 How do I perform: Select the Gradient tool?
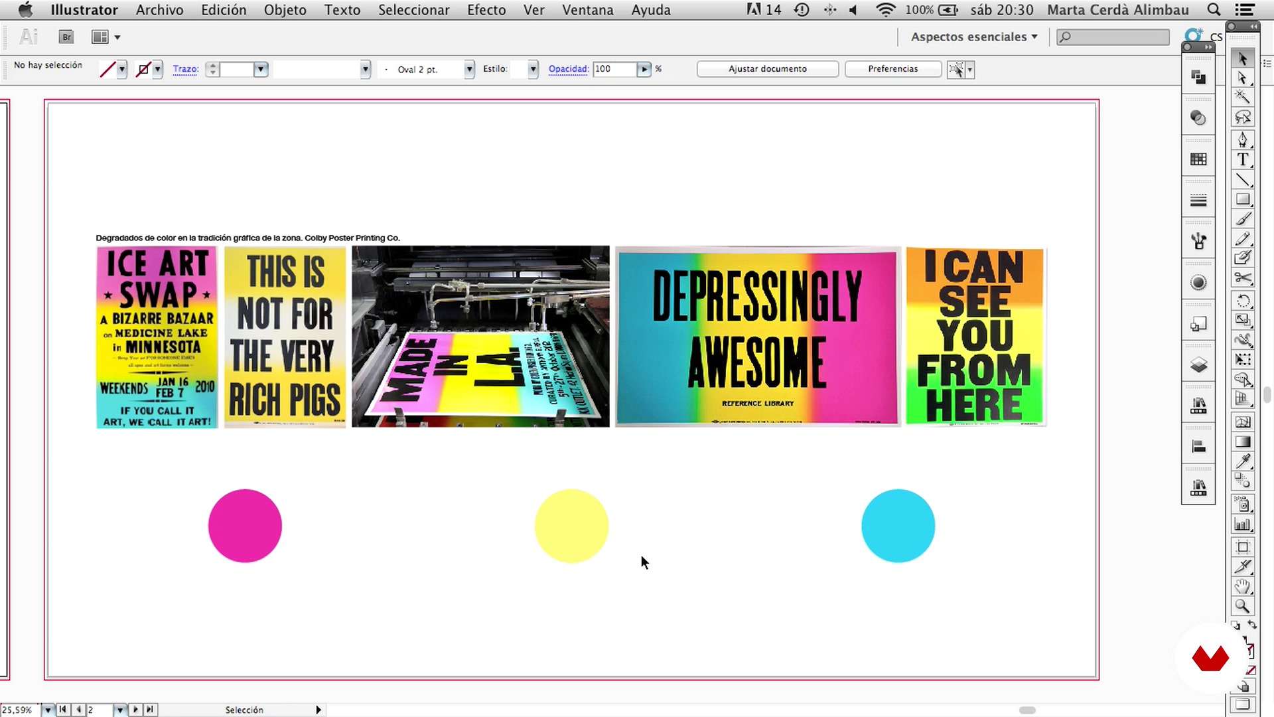point(1243,441)
